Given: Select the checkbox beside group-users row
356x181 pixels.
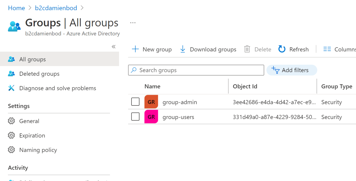Looking at the screenshot, I should 135,117.
